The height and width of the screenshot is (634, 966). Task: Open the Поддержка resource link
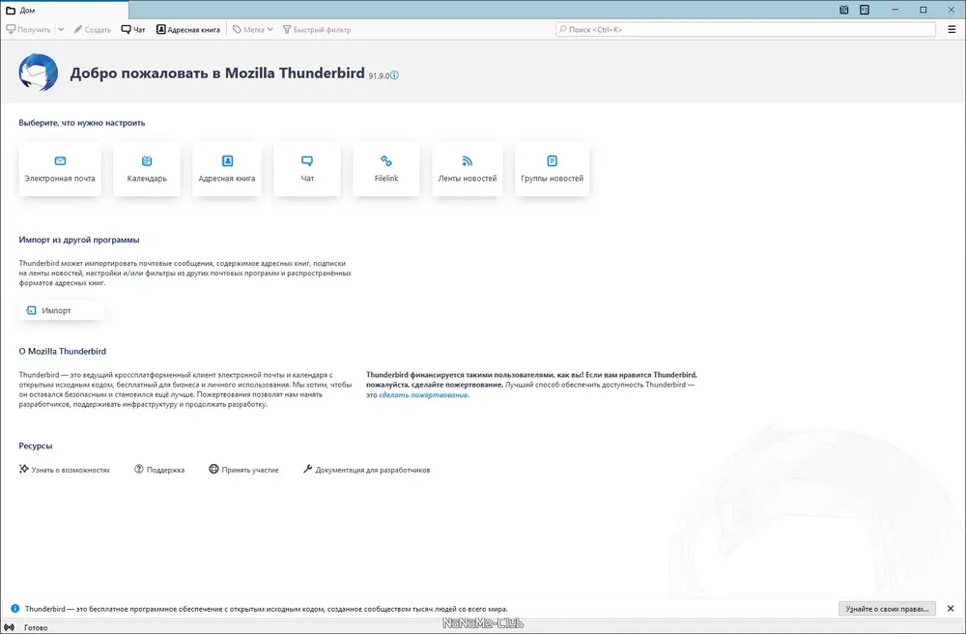click(x=159, y=470)
